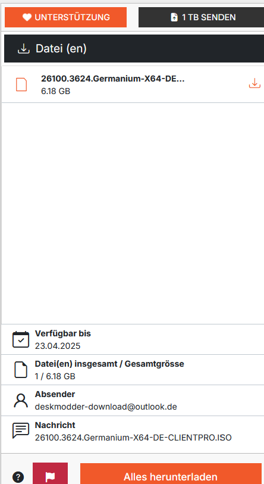The width and height of the screenshot is (264, 484).
Task: Click the upload file icon on 1 TB Senden
Action: tap(174, 17)
